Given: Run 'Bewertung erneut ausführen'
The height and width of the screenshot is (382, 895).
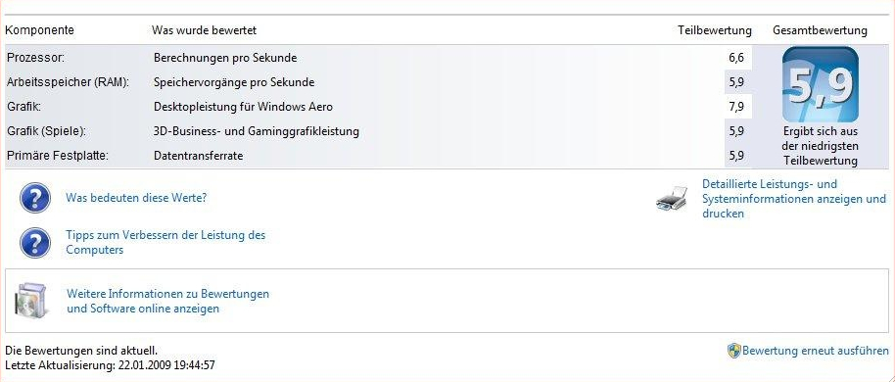Looking at the screenshot, I should click(x=815, y=351).
